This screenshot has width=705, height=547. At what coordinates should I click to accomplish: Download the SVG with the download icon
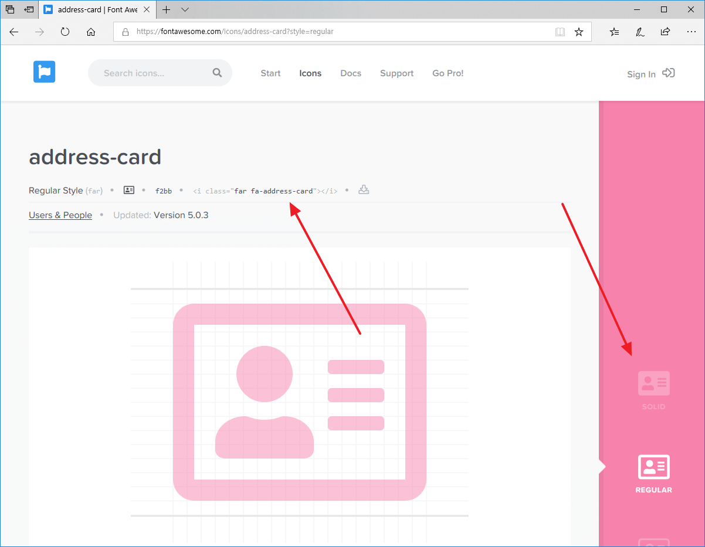coord(364,190)
